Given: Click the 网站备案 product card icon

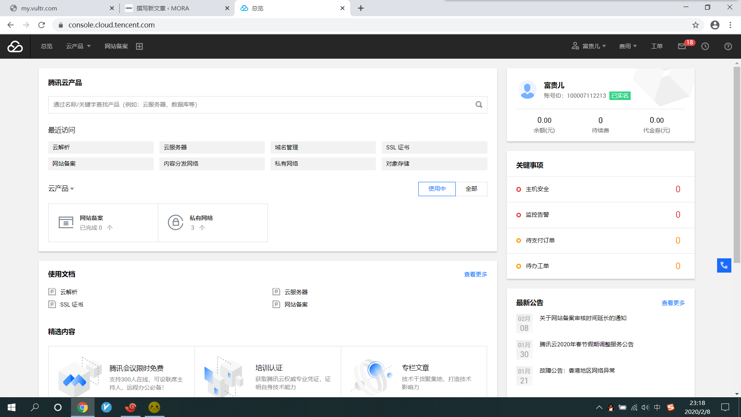Looking at the screenshot, I should click(x=66, y=222).
